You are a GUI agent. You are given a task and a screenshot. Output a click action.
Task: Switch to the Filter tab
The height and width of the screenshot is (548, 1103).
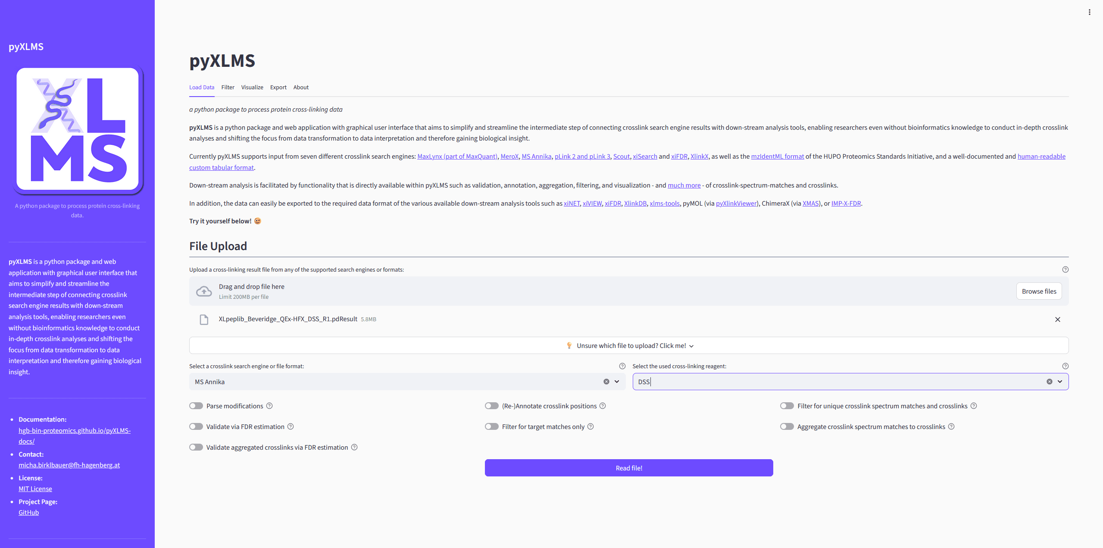tap(228, 87)
